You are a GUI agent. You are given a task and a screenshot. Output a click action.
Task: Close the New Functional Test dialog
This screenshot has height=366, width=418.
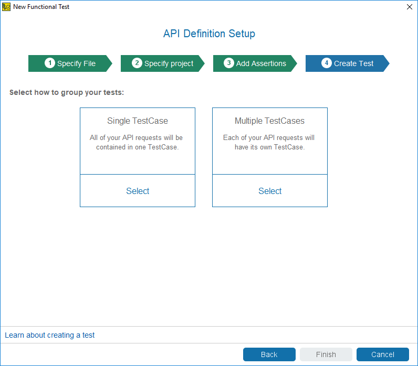coord(410,7)
